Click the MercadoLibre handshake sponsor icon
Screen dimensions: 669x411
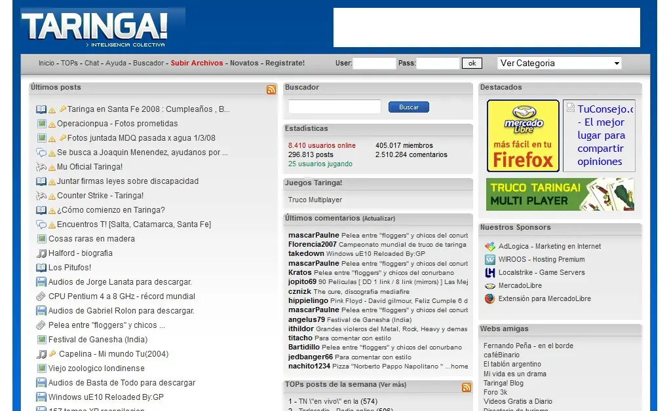click(490, 285)
